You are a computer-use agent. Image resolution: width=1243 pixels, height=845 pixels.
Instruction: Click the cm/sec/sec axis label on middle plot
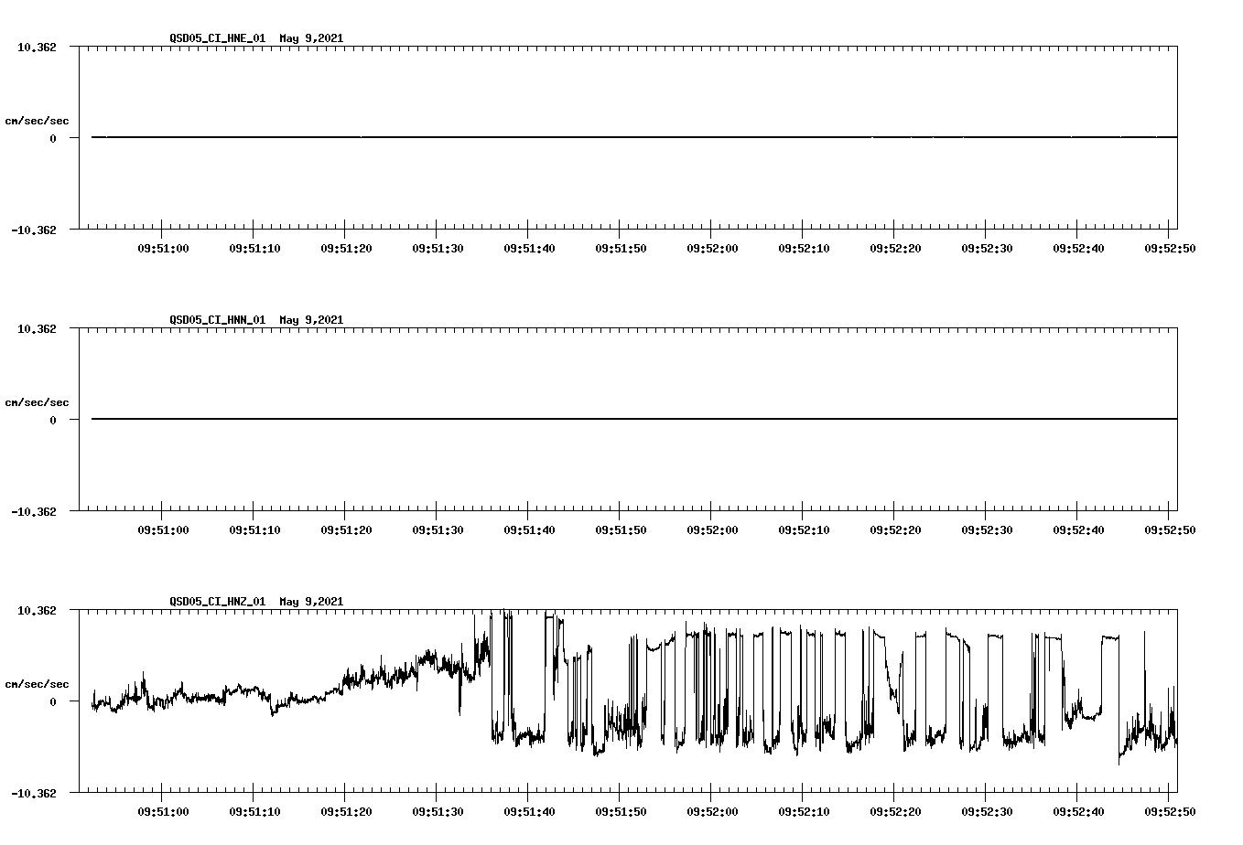click(38, 401)
